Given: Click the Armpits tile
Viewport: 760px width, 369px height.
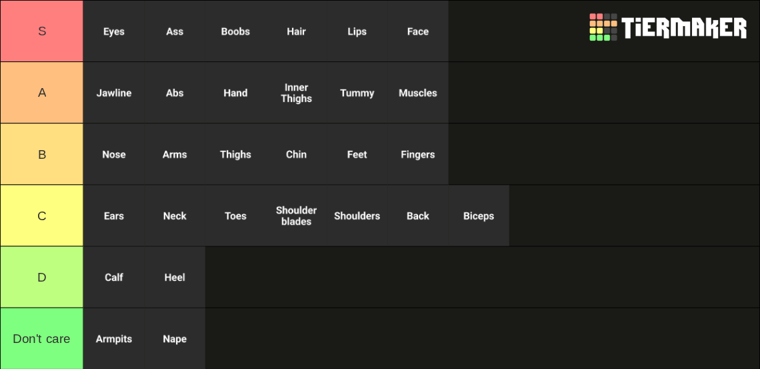Looking at the screenshot, I should [114, 338].
